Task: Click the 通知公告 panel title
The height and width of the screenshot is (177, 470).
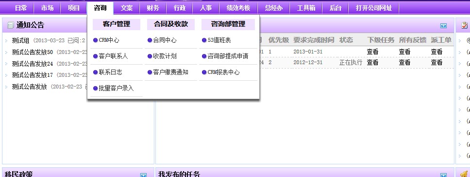Action: (x=30, y=25)
